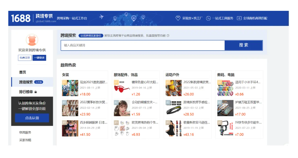Click the 认领跨境买家身份 badge next to 跨境搜索
Screen dimensions: 298x158
[91, 36]
